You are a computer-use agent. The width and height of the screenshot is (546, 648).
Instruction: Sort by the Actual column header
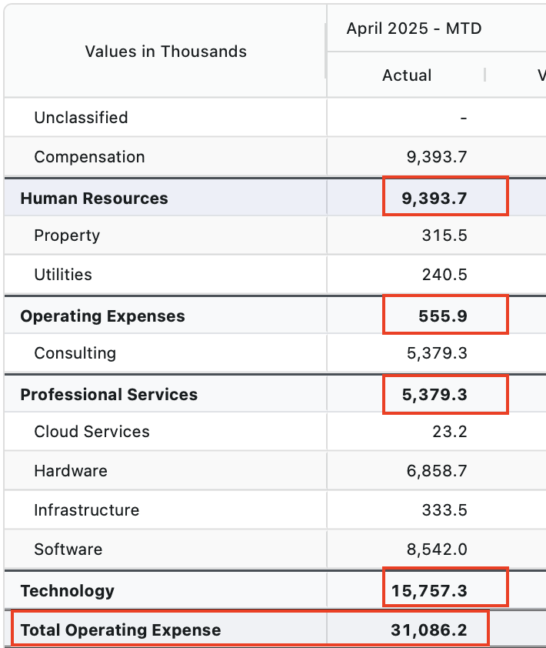[x=407, y=75]
